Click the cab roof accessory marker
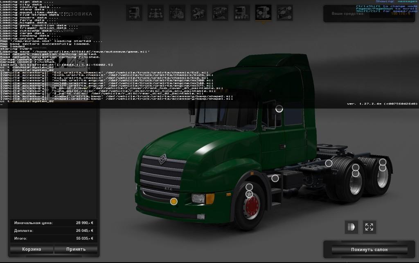The height and width of the screenshot is (263, 419). click(279, 109)
